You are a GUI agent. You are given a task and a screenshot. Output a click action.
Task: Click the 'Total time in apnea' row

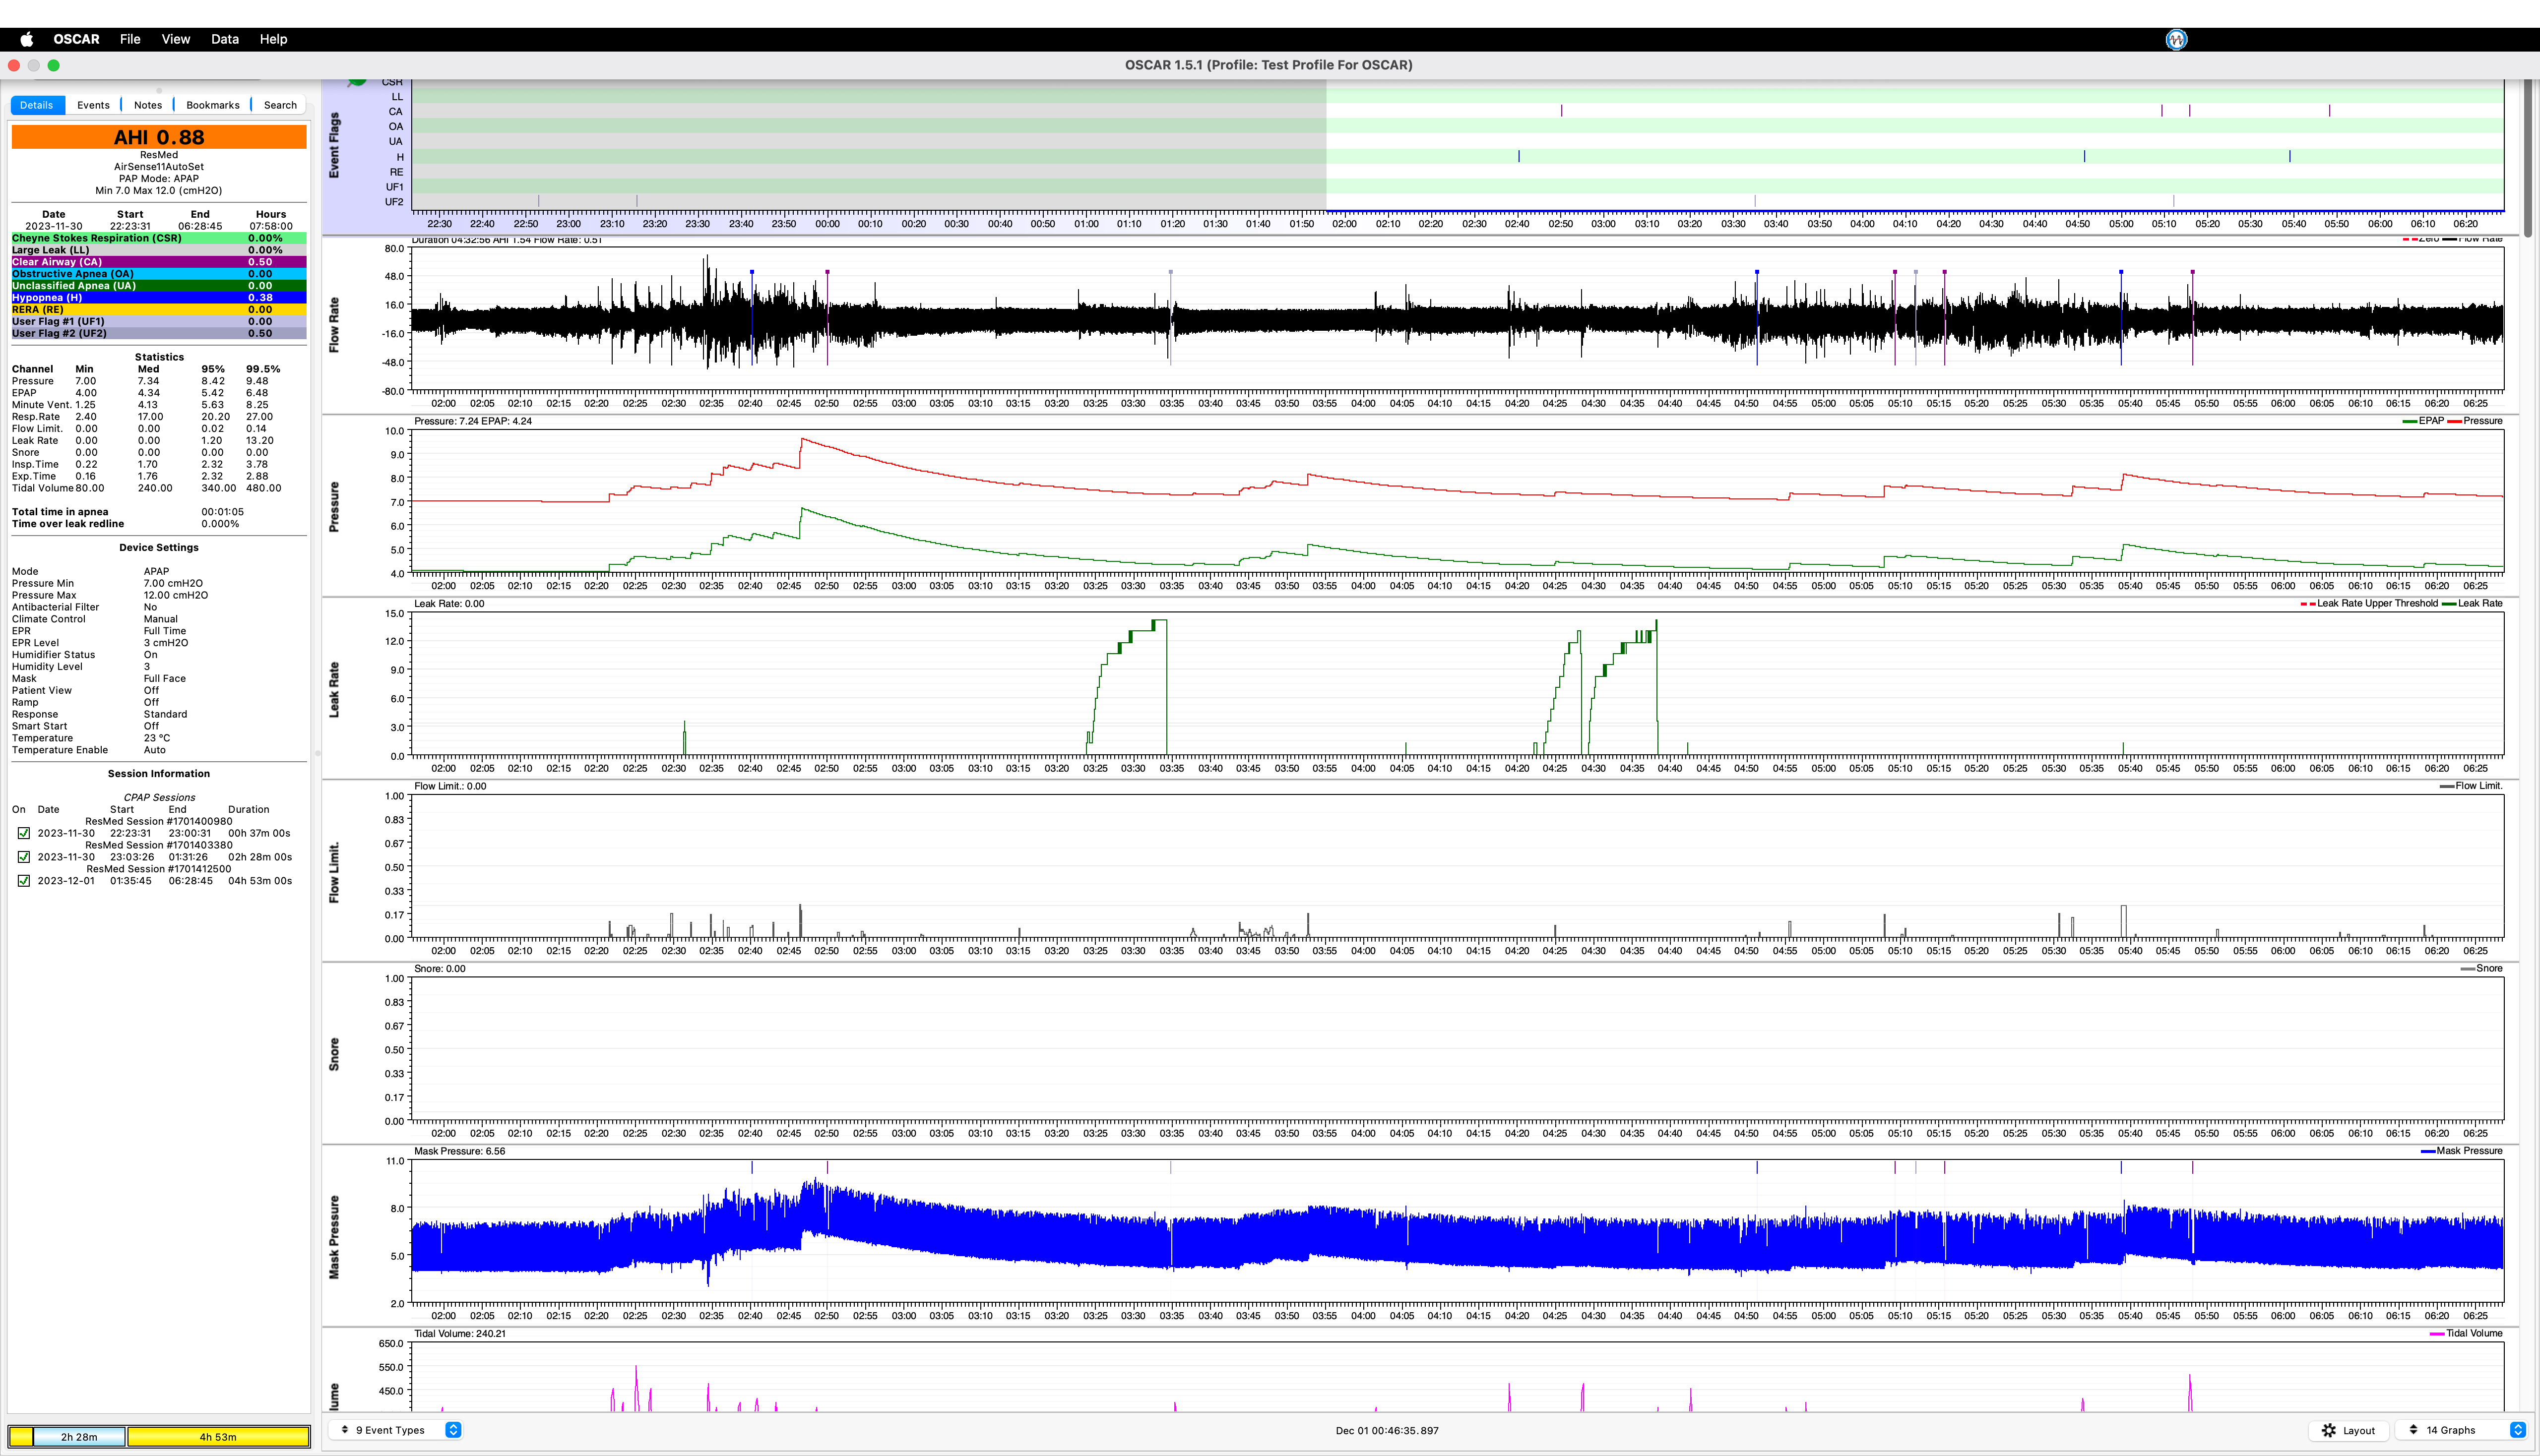pos(159,512)
